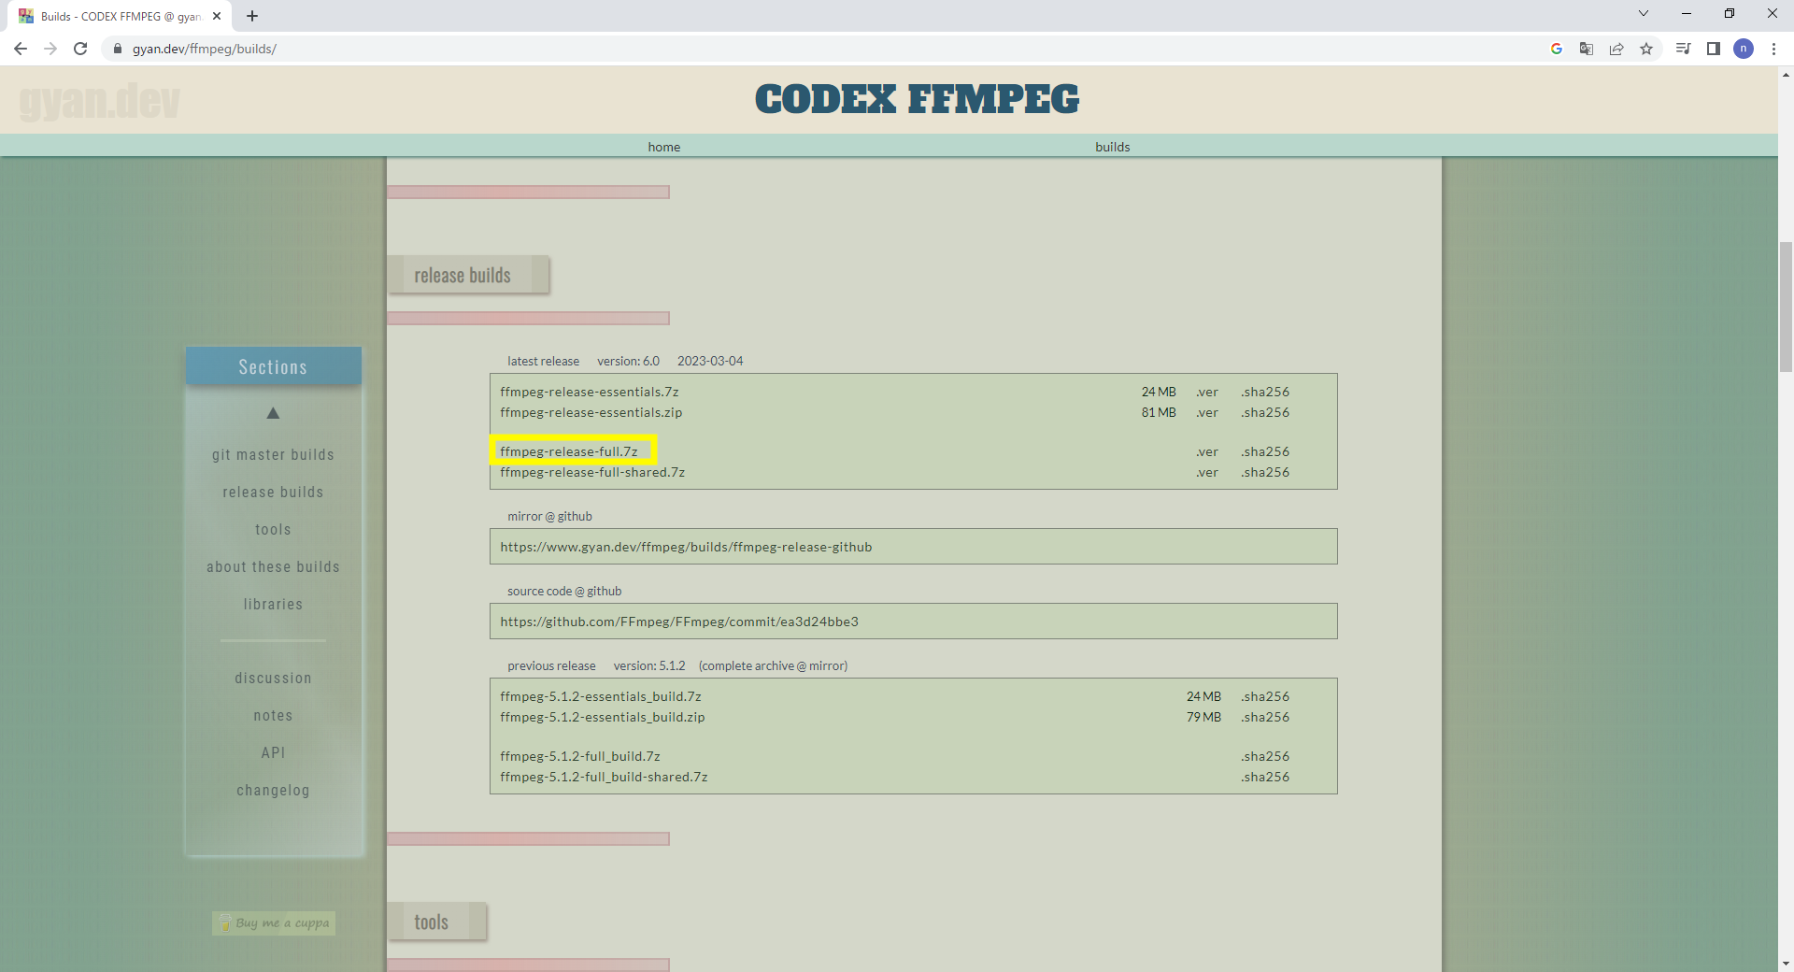This screenshot has height=972, width=1794.
Task: Click the profile avatar labeled n
Action: [x=1744, y=49]
